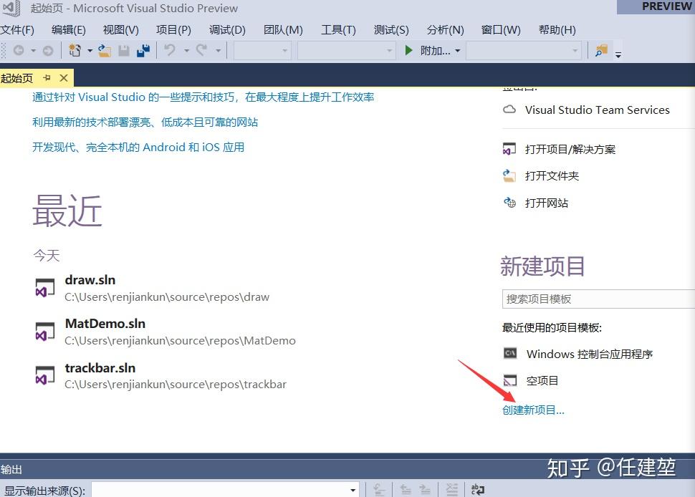Screen dimensions: 695x497
Task: Click the Visual Studio Team Services text link
Action: pyautogui.click(x=598, y=110)
